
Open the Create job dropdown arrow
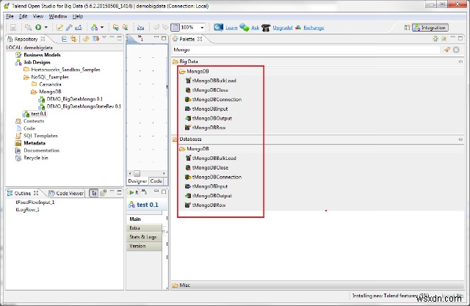(102, 27)
